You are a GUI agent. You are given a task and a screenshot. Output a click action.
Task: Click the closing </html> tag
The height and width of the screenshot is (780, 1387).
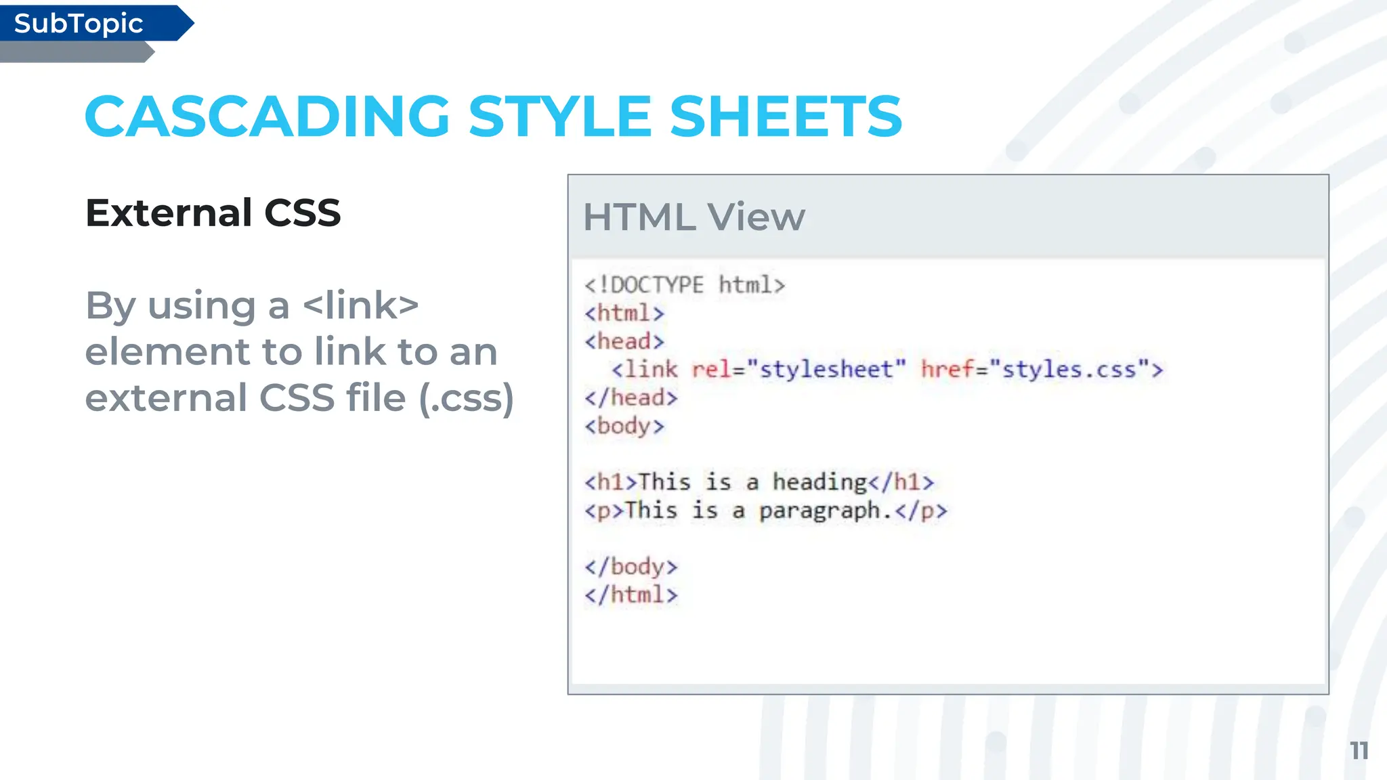coord(631,595)
